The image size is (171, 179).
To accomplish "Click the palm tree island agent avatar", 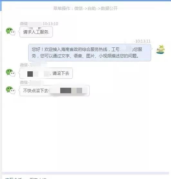I will tap(160, 49).
